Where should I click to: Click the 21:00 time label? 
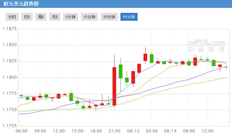tap(115, 131)
